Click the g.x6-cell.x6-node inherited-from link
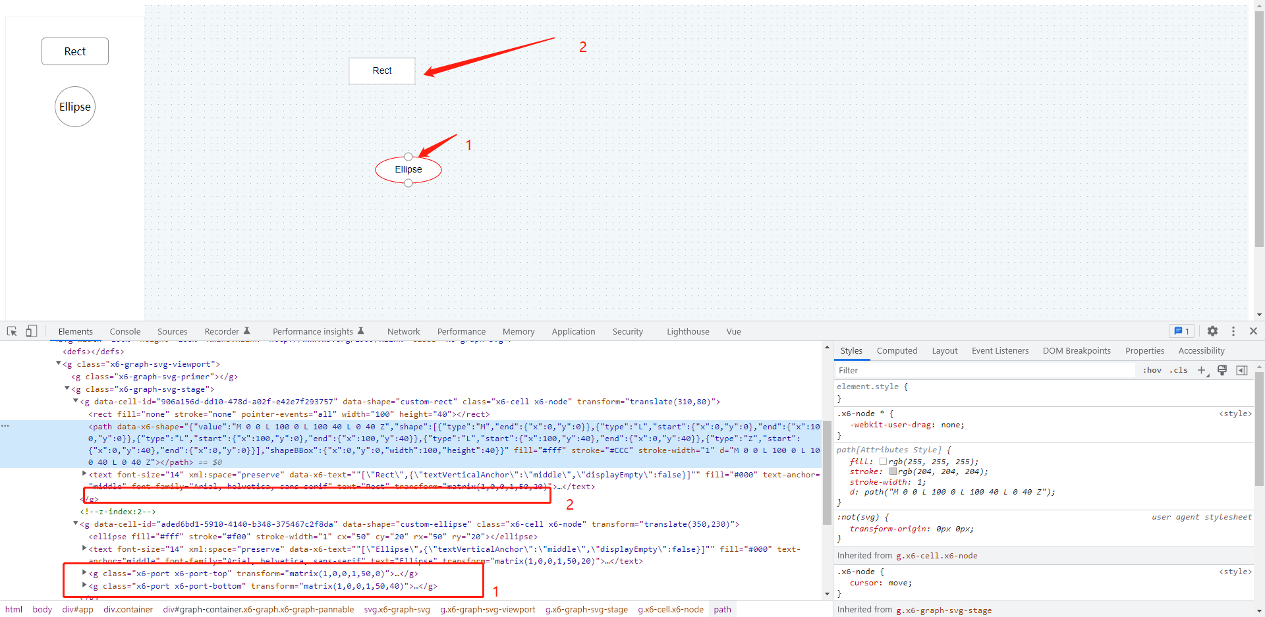The image size is (1265, 617). 937,556
